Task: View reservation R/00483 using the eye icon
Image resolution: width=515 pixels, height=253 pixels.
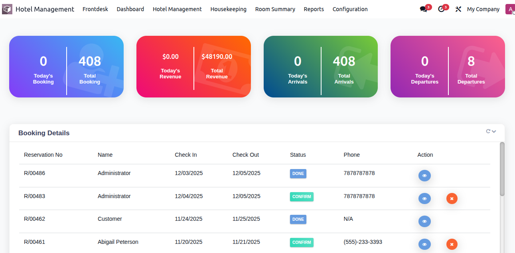Action: (424, 199)
